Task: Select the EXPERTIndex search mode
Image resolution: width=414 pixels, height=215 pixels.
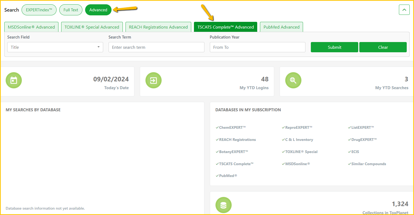Action: click(39, 10)
